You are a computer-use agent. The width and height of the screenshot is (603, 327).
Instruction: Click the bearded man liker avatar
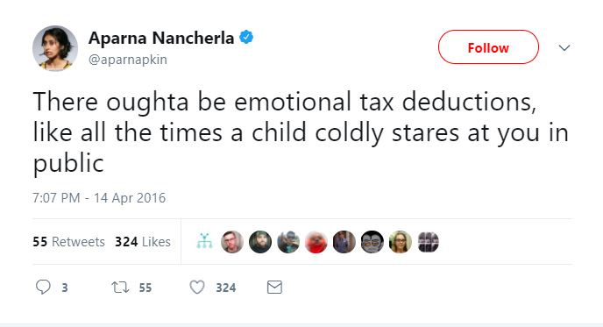[260, 242]
